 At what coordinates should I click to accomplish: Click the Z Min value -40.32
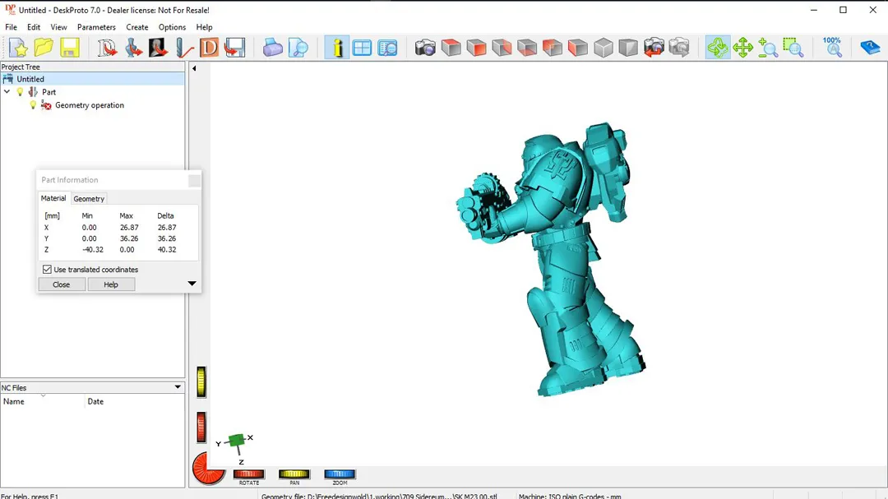[93, 249]
